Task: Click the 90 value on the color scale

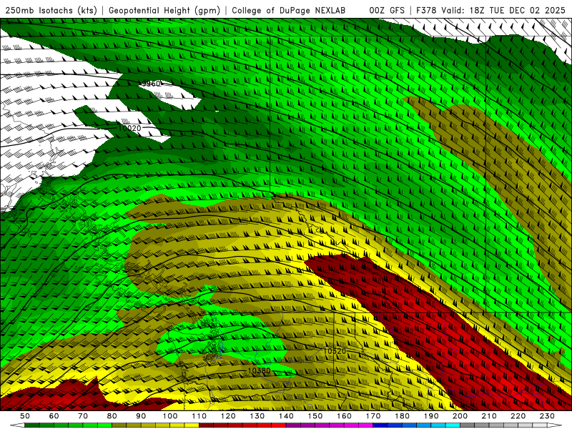Action: [x=141, y=416]
